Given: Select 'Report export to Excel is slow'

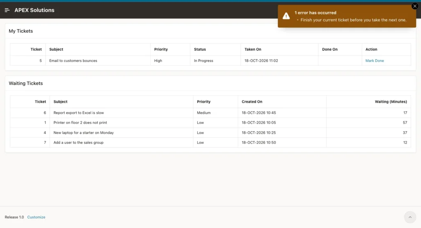Looking at the screenshot, I should [79, 113].
